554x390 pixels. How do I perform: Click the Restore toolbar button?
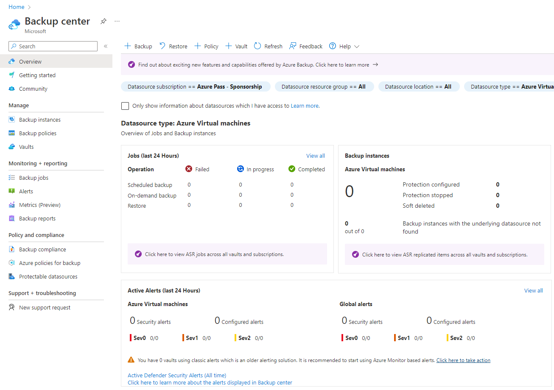click(x=173, y=46)
